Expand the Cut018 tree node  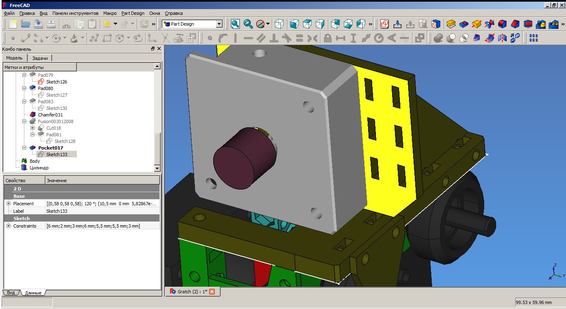32,128
